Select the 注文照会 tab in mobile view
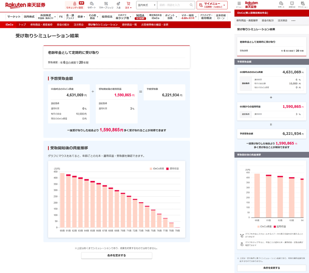 tap(282, 21)
